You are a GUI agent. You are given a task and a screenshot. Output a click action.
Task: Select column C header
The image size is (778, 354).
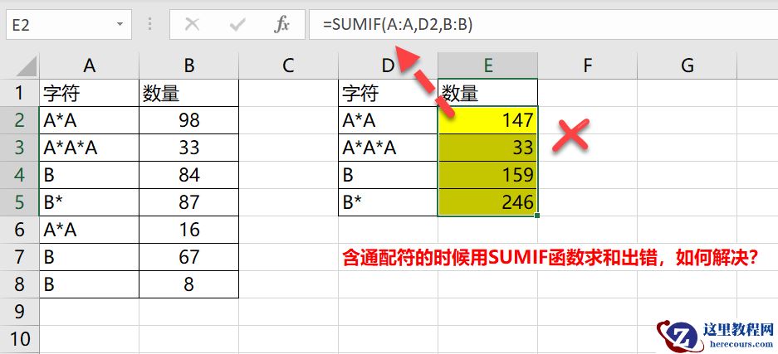coord(288,65)
